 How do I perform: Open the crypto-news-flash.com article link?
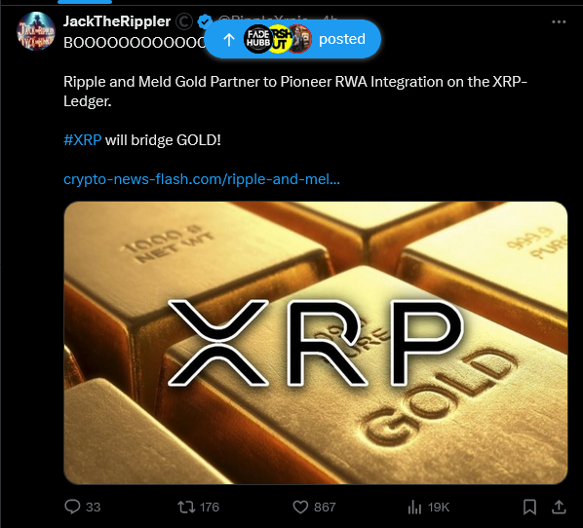tap(202, 179)
